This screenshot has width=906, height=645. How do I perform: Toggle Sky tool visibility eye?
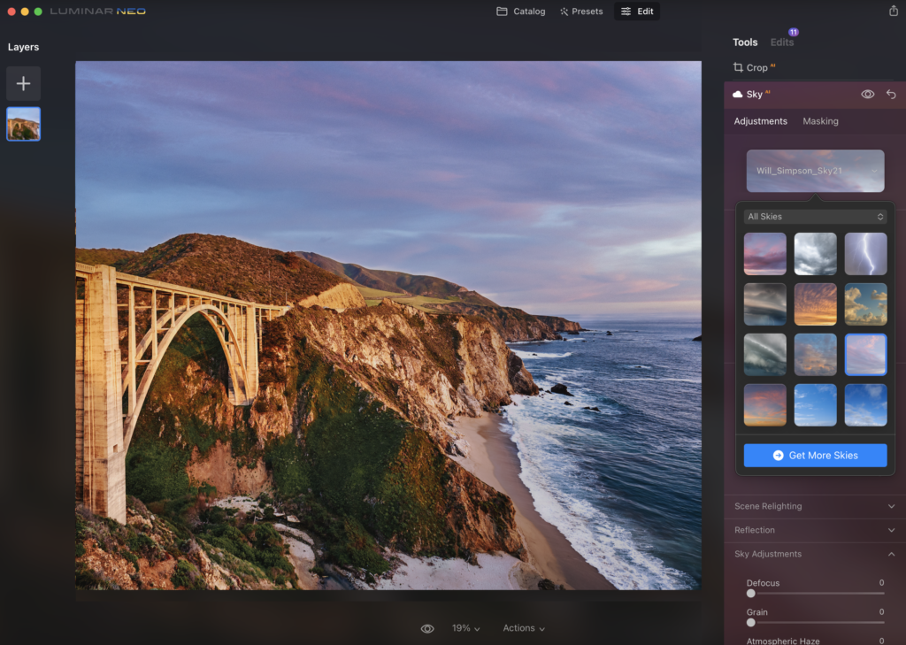point(868,94)
